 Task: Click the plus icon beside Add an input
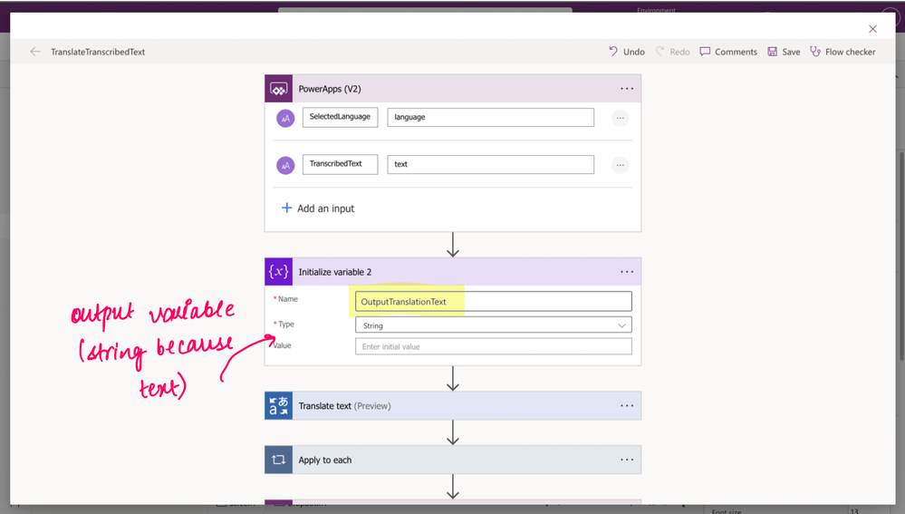click(286, 208)
